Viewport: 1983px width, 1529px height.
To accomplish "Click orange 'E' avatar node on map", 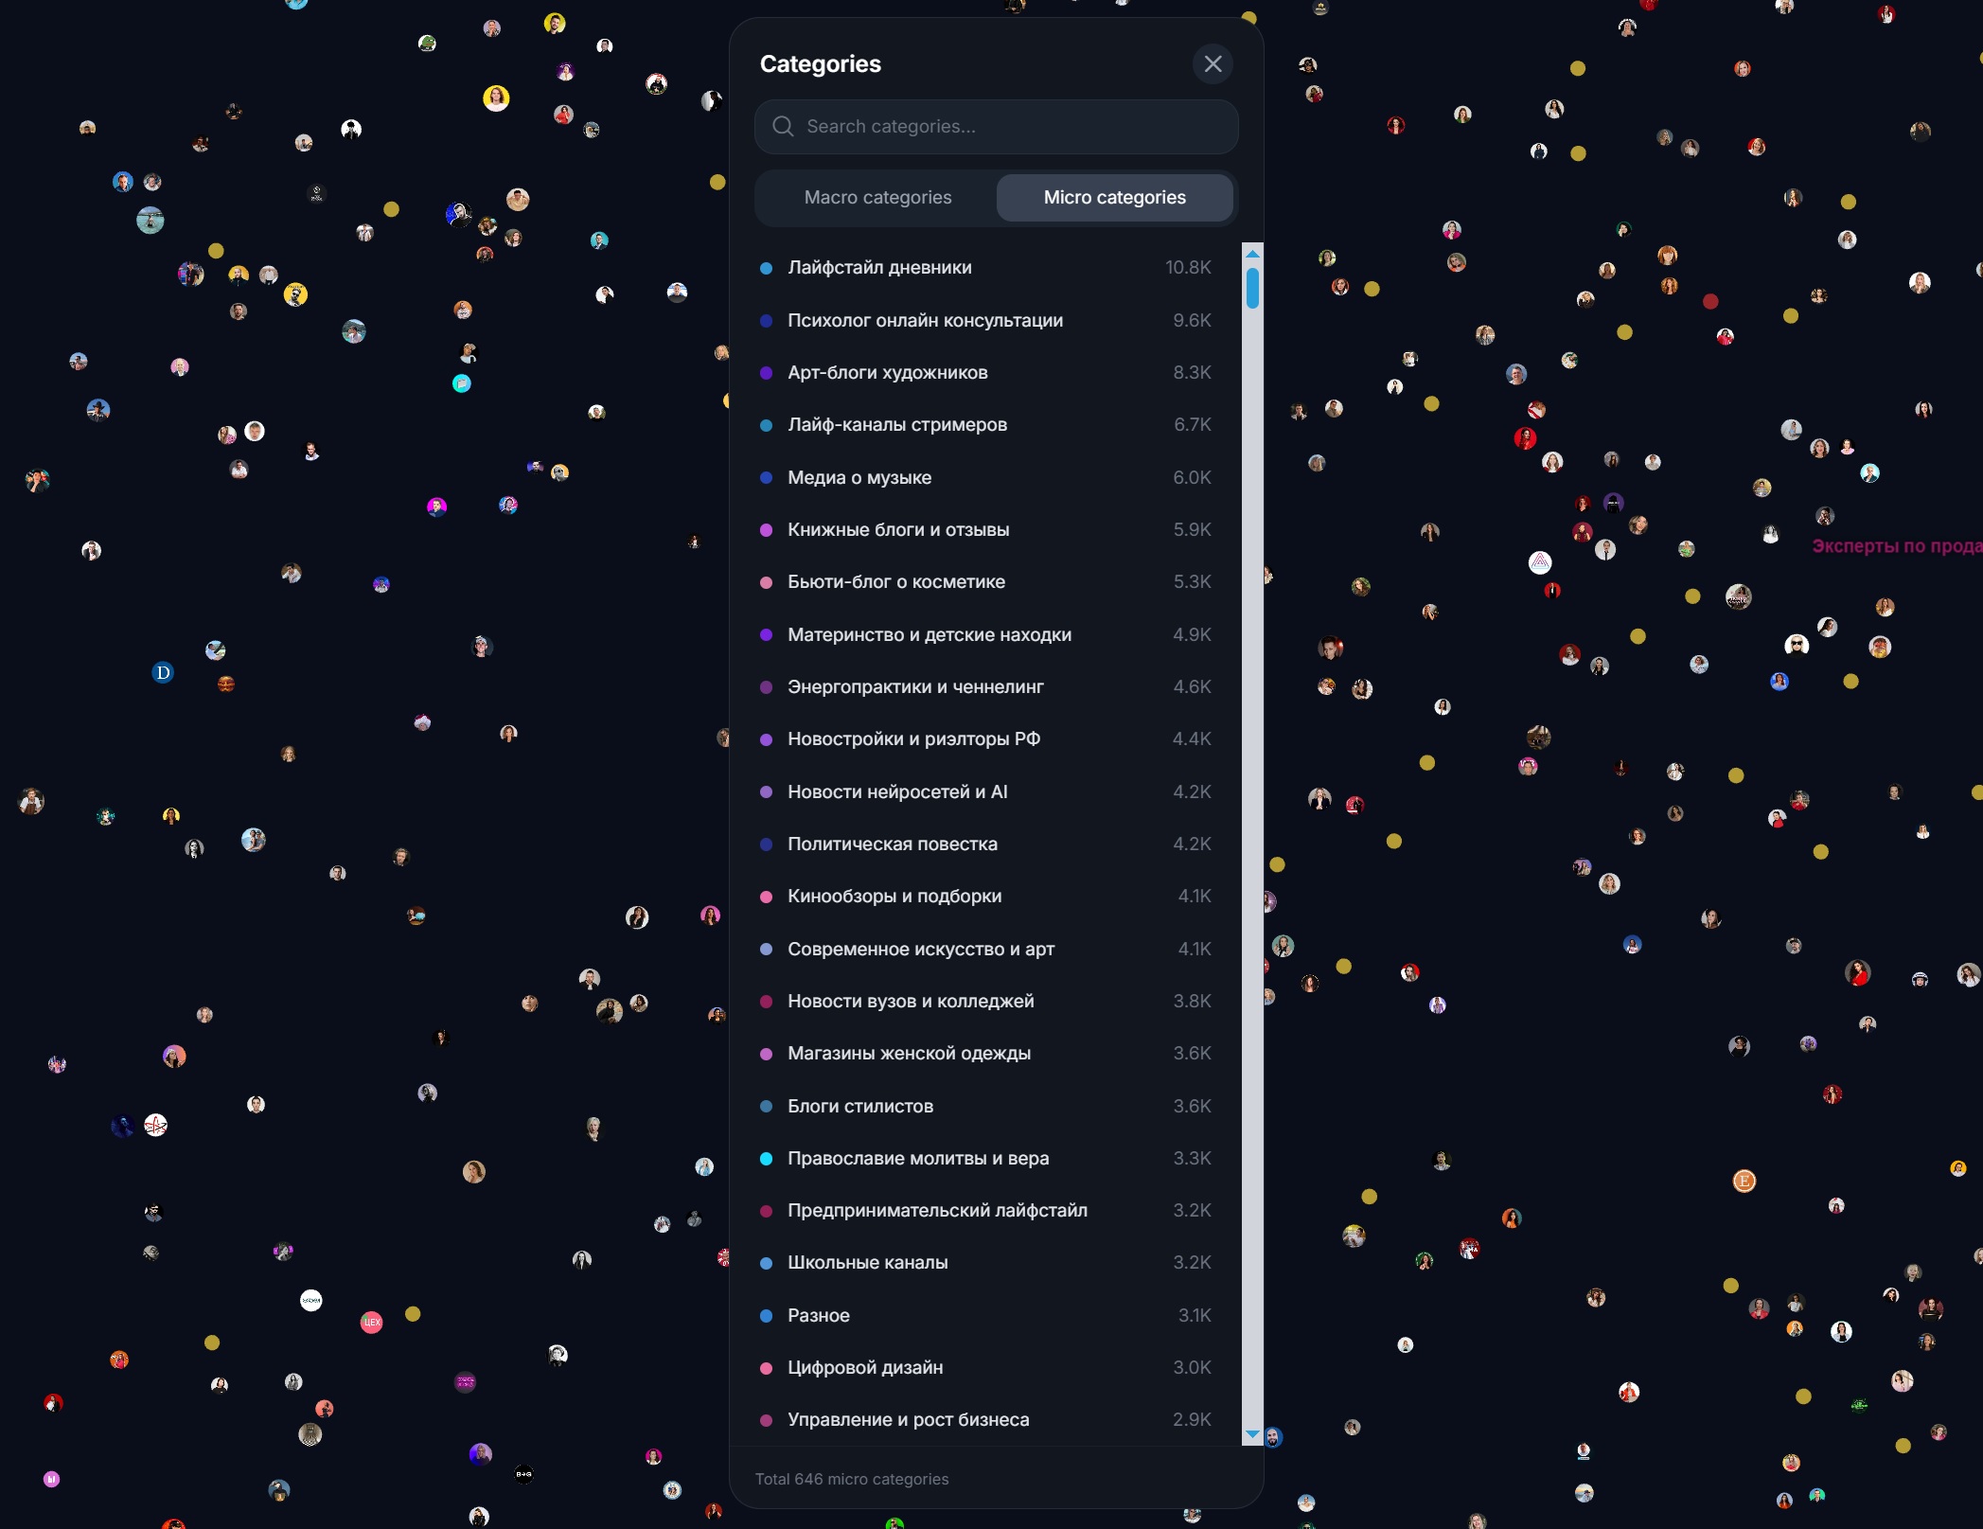I will pos(1744,1182).
